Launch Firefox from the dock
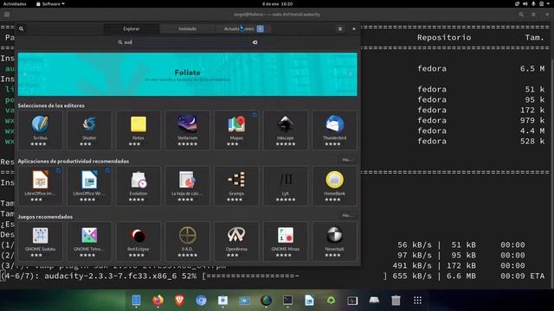 click(158, 300)
